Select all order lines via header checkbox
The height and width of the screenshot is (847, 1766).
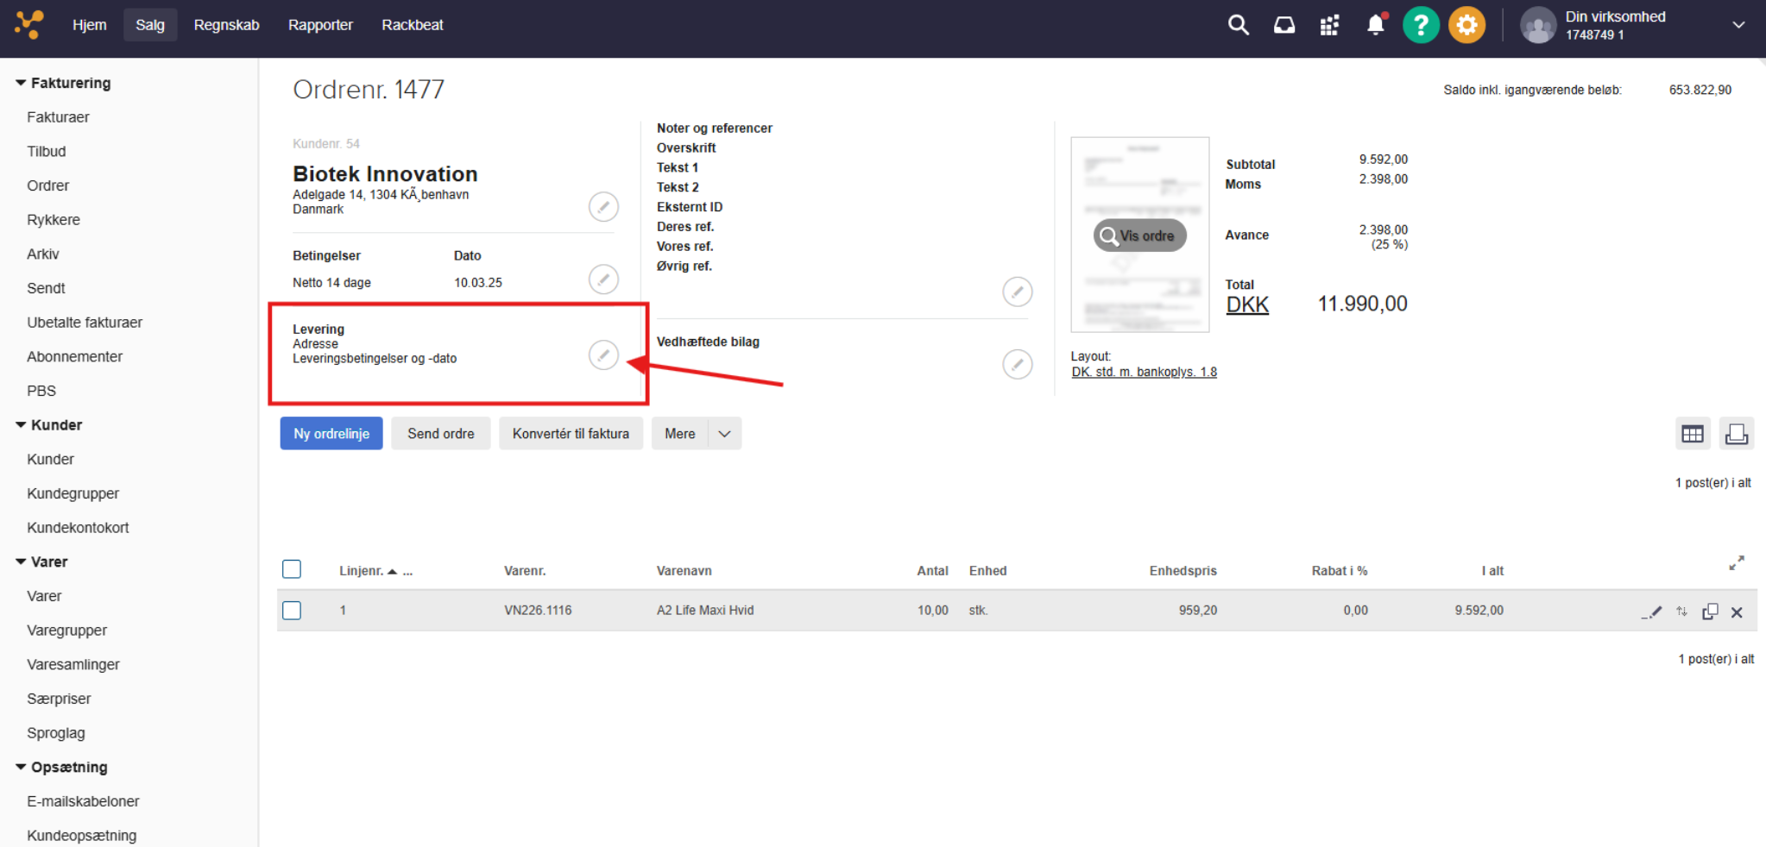click(x=292, y=569)
